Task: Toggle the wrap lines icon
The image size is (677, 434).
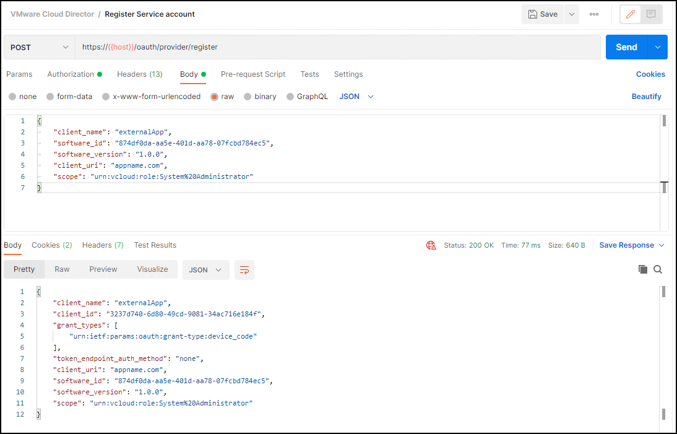Action: click(x=244, y=270)
